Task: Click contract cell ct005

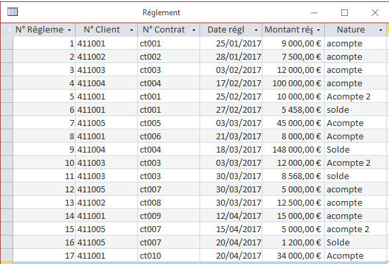Action: point(169,123)
